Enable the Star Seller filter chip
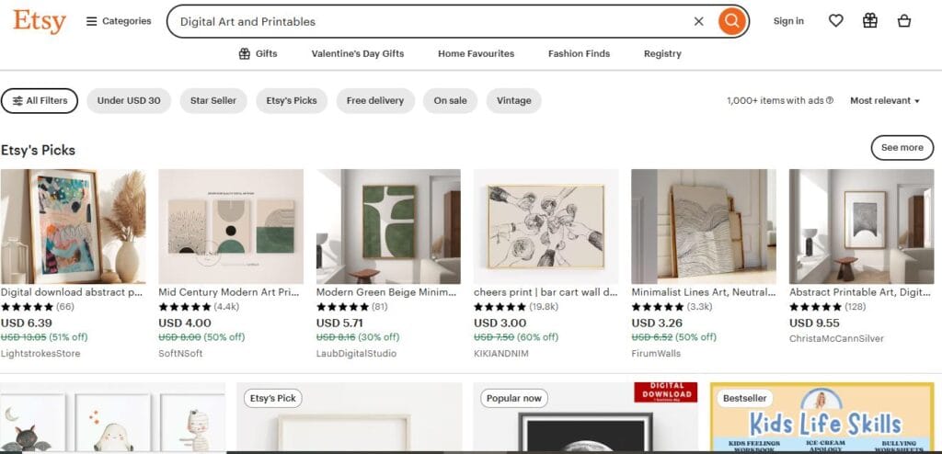 213,101
